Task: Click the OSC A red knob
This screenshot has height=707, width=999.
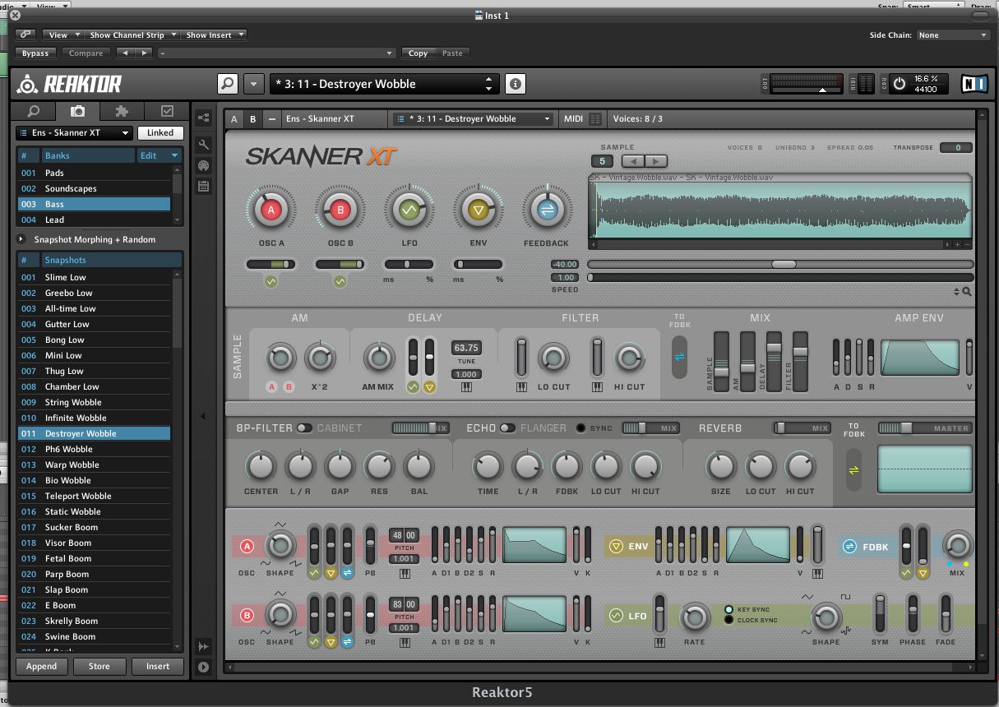Action: coord(271,210)
